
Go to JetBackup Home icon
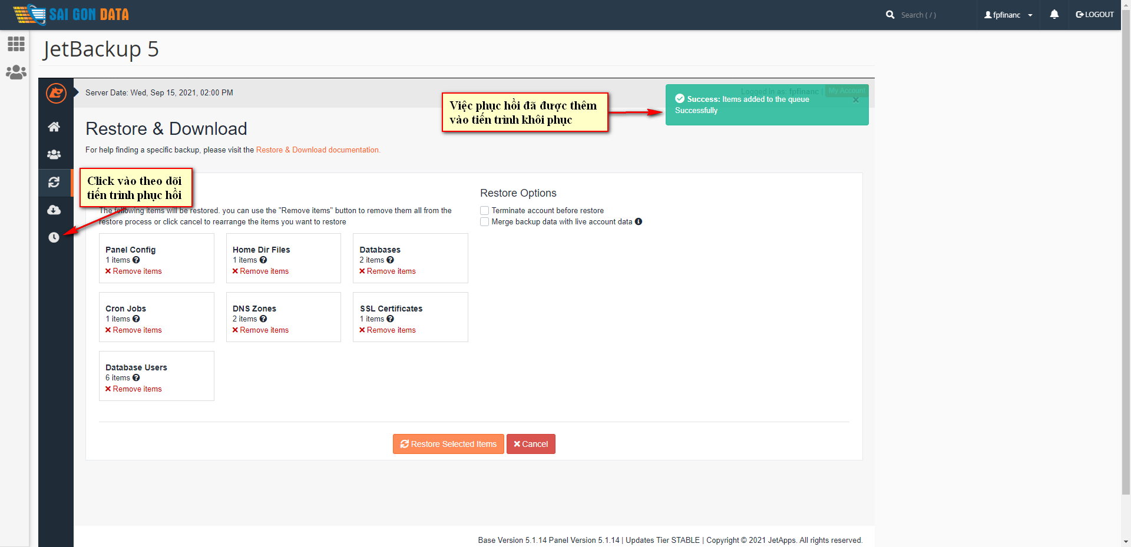pyautogui.click(x=54, y=127)
